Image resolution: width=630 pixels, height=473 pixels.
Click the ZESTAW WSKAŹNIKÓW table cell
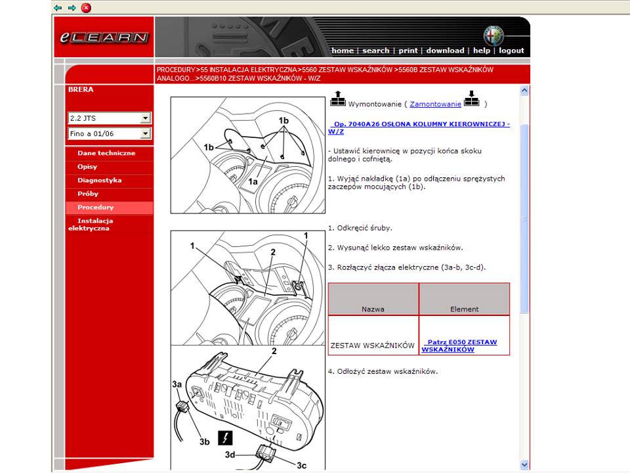(x=373, y=336)
